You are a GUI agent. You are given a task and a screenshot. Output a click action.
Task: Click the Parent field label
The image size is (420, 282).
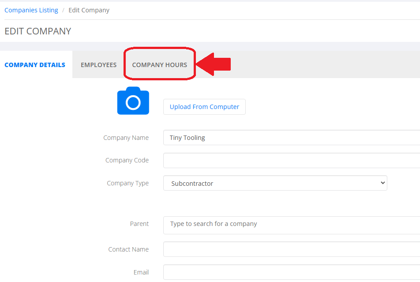139,224
